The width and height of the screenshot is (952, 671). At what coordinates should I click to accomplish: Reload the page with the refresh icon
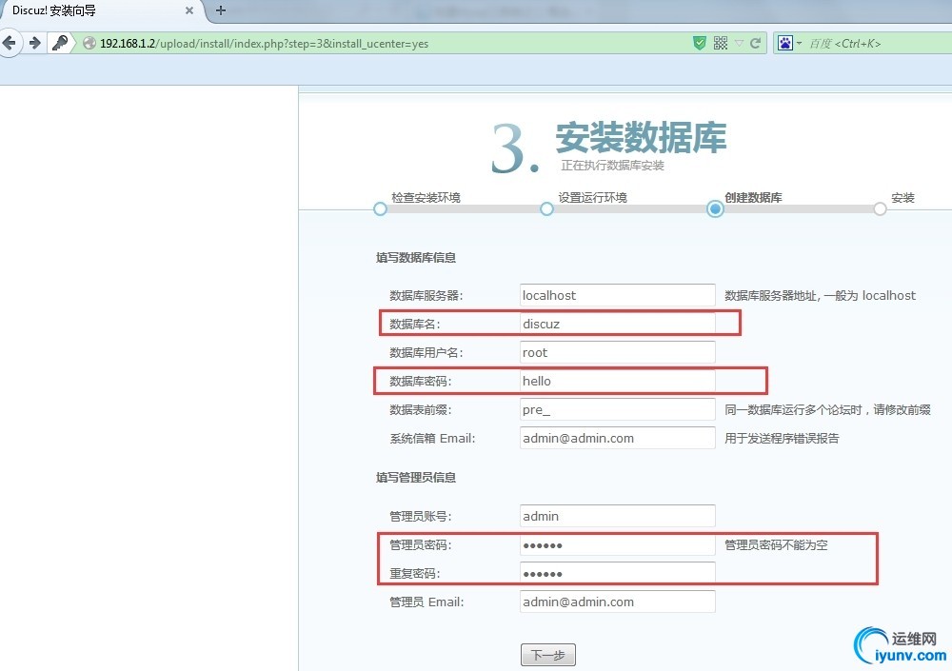(x=755, y=43)
